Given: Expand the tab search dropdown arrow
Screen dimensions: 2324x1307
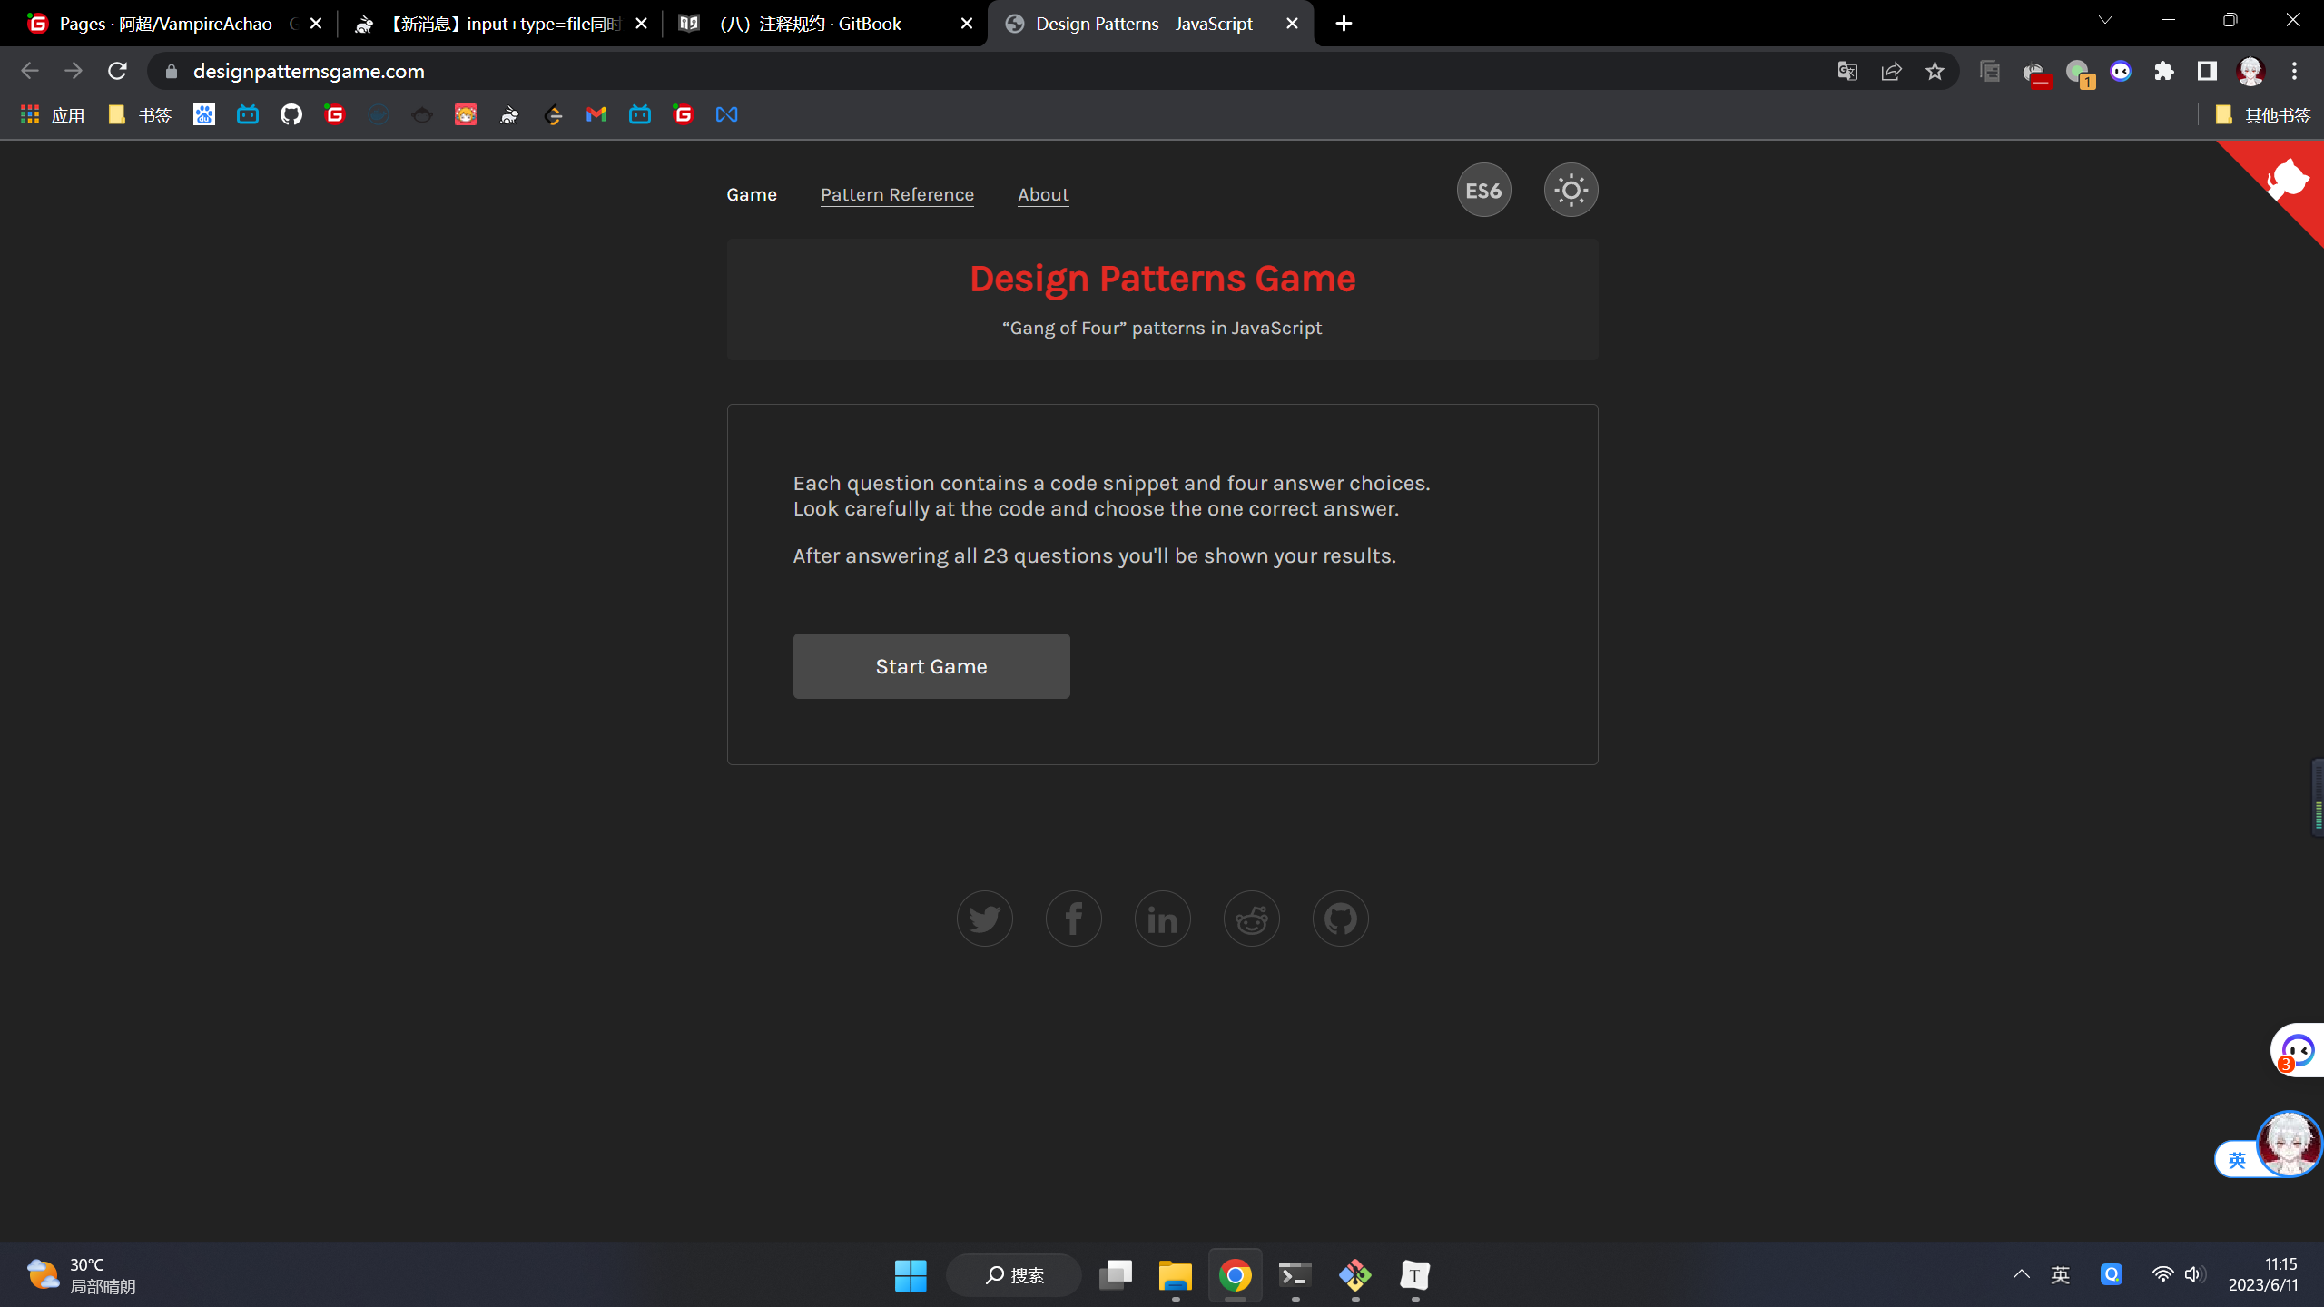Looking at the screenshot, I should tap(2105, 20).
